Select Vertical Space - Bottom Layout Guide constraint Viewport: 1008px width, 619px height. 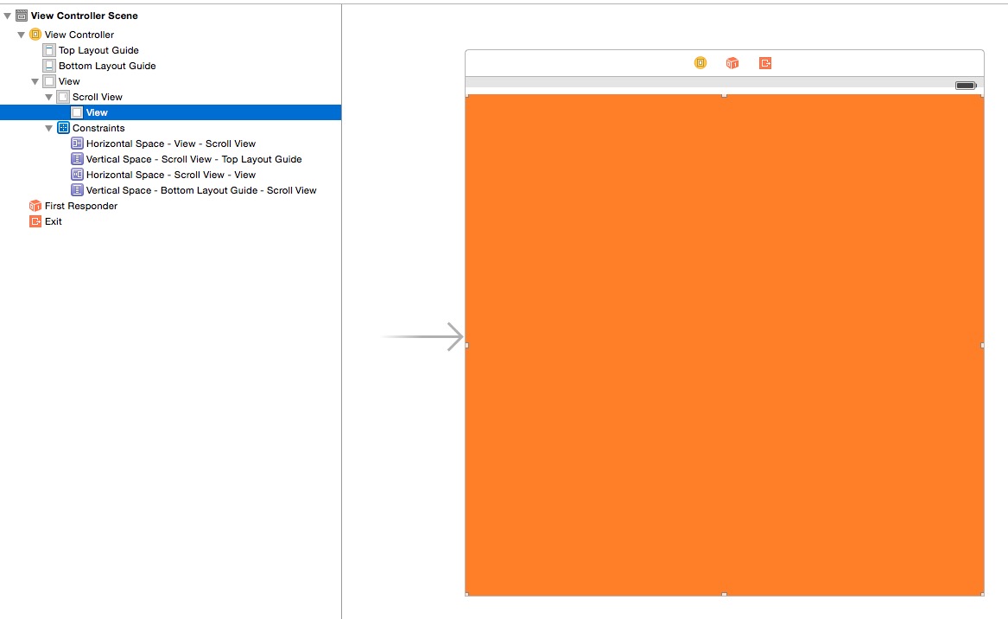[x=200, y=190]
